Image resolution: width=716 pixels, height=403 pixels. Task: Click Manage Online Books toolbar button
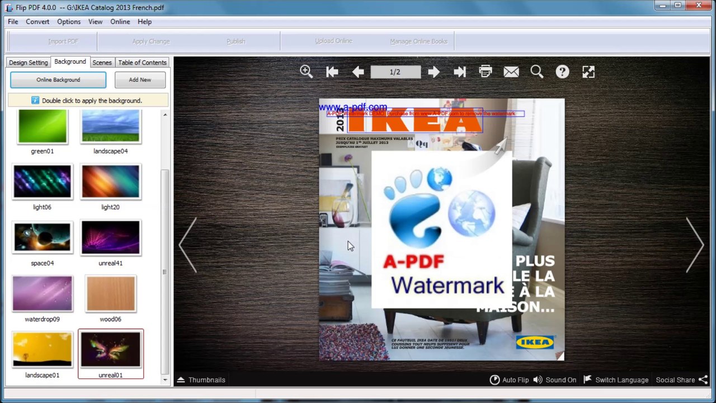tap(419, 41)
